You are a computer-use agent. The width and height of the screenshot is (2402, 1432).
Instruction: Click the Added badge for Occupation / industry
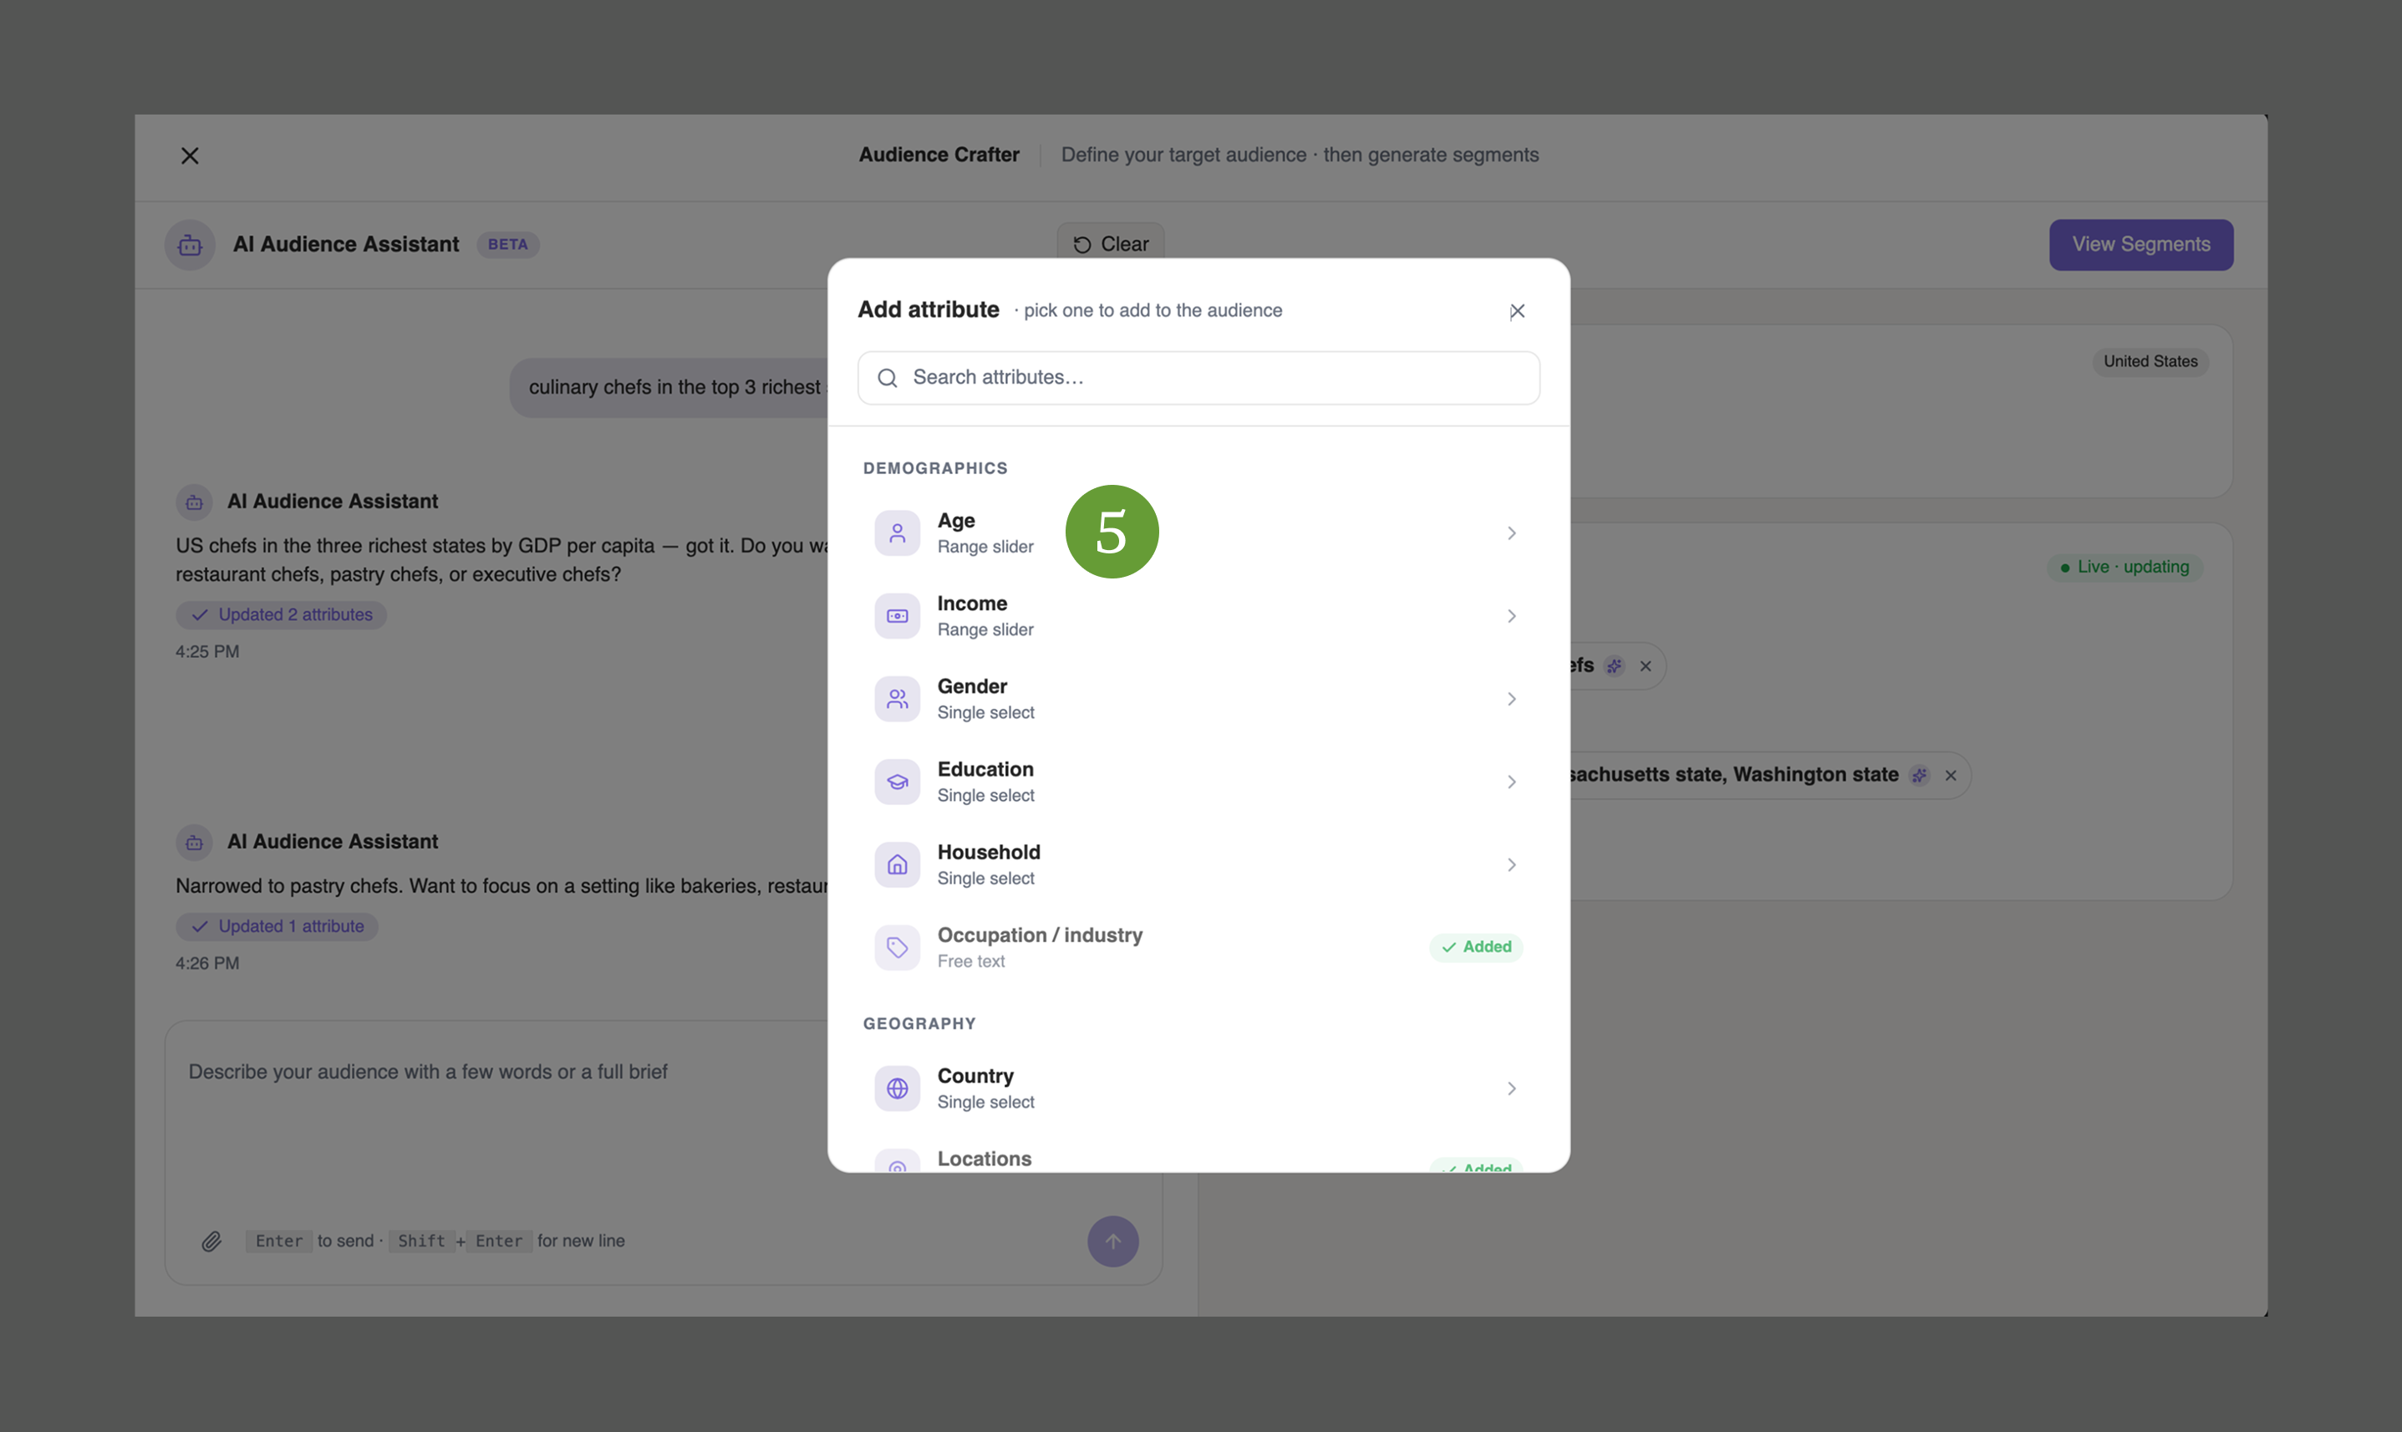click(1476, 946)
